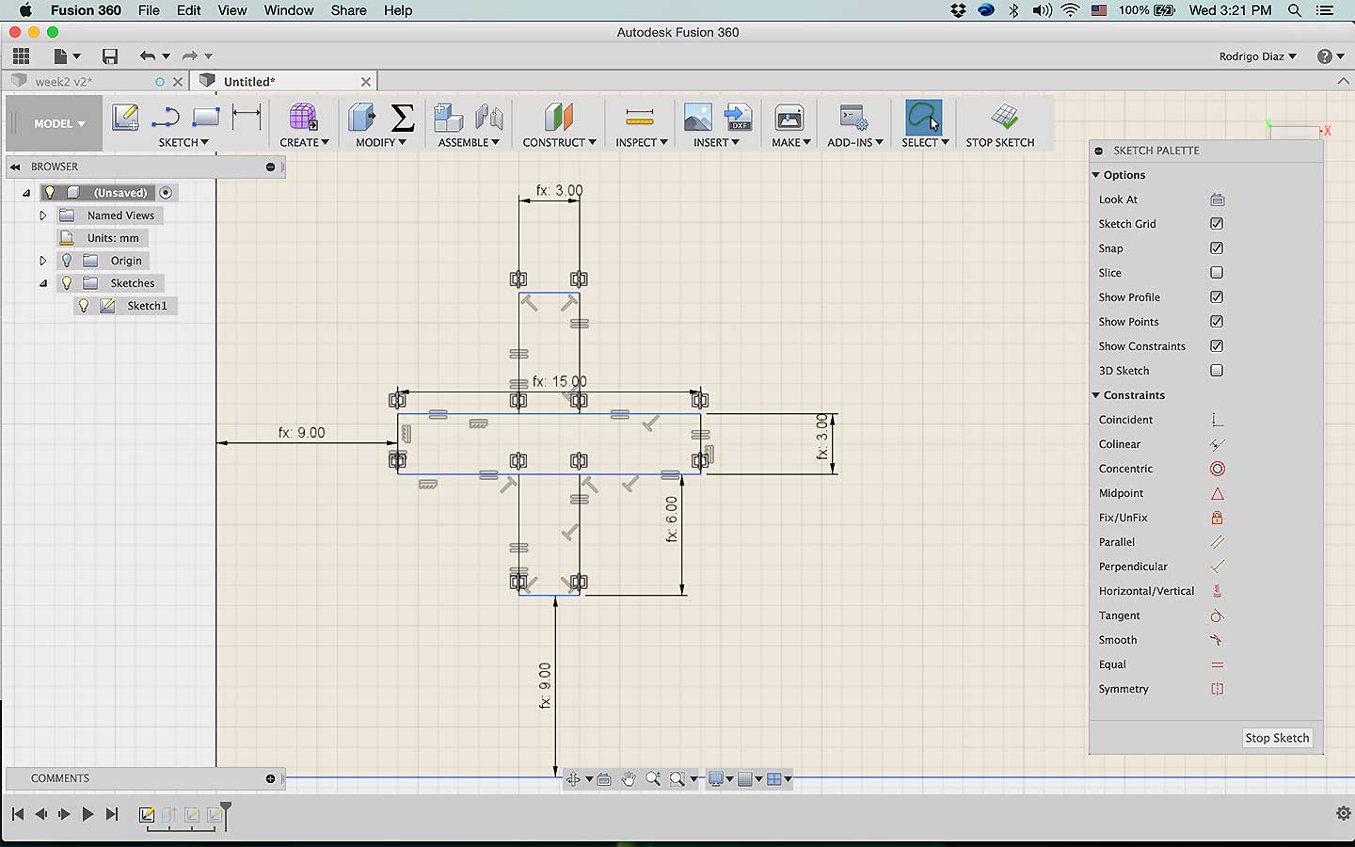
Task: Close the Untitled document tab
Action: click(366, 82)
